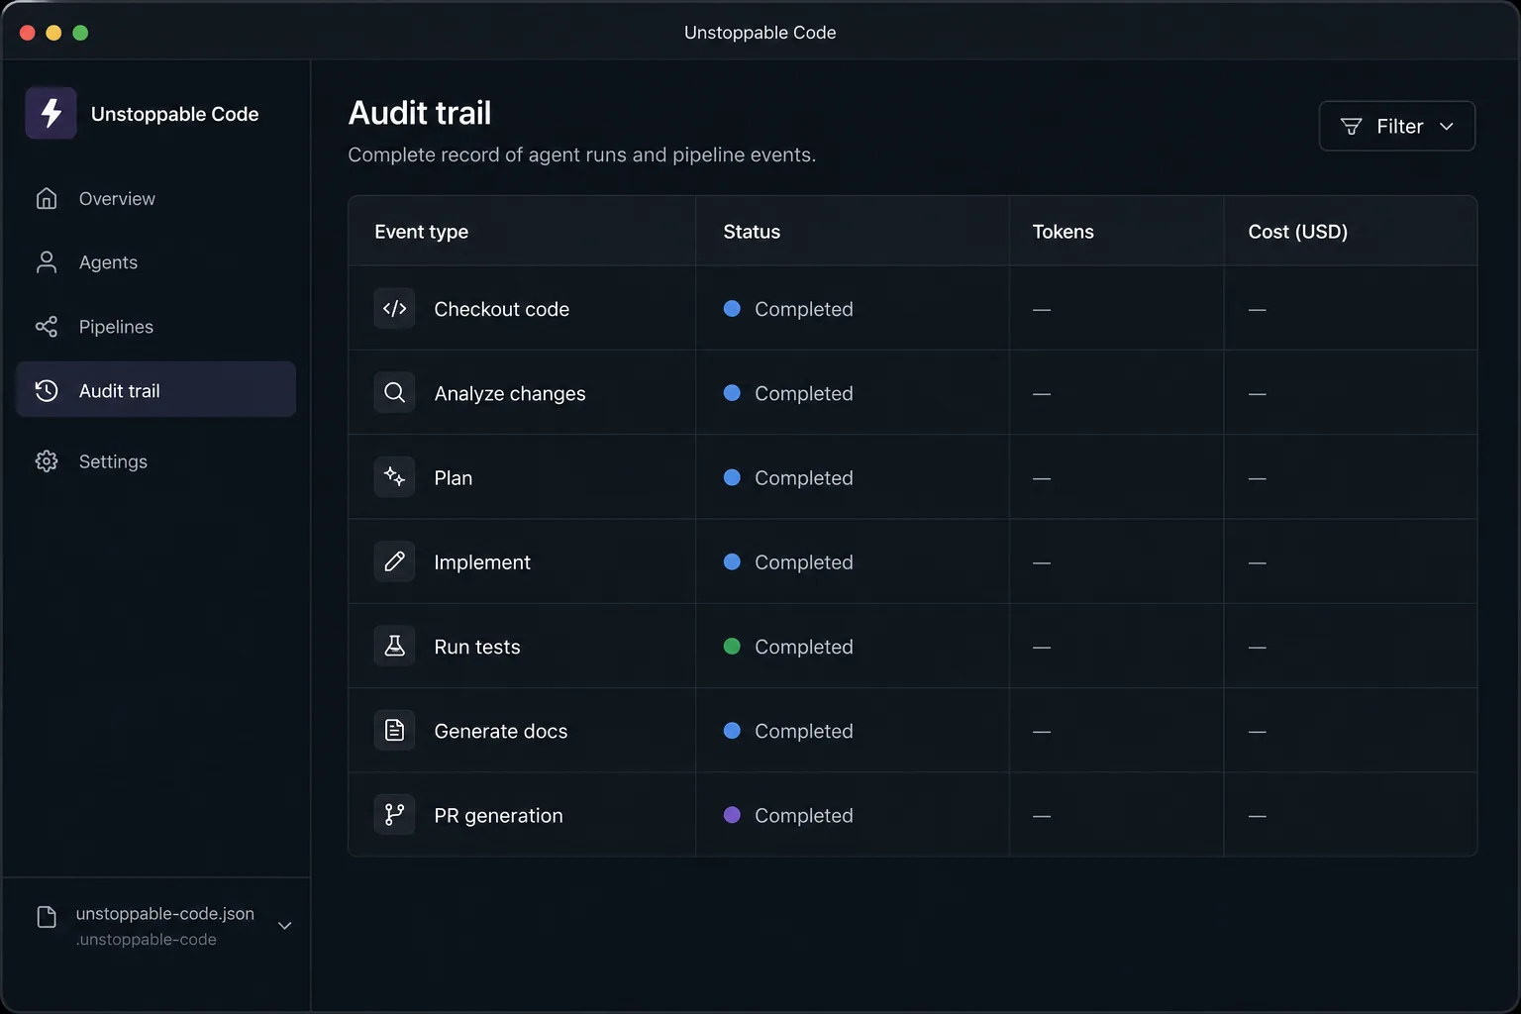Click the blue status dot for Checkout code
Viewport: 1521px width, 1014px height.
(732, 308)
